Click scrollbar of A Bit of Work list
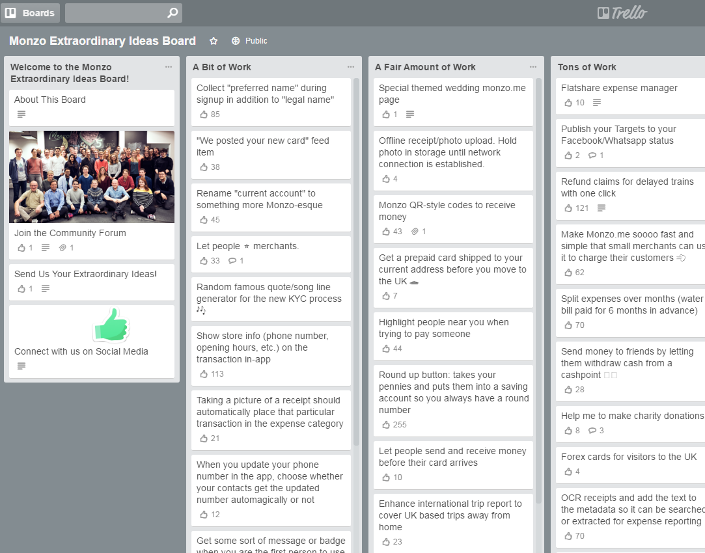This screenshot has height=553, width=705. [356, 262]
